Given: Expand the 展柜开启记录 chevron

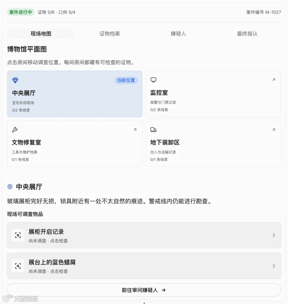Looking at the screenshot, I should (274, 235).
